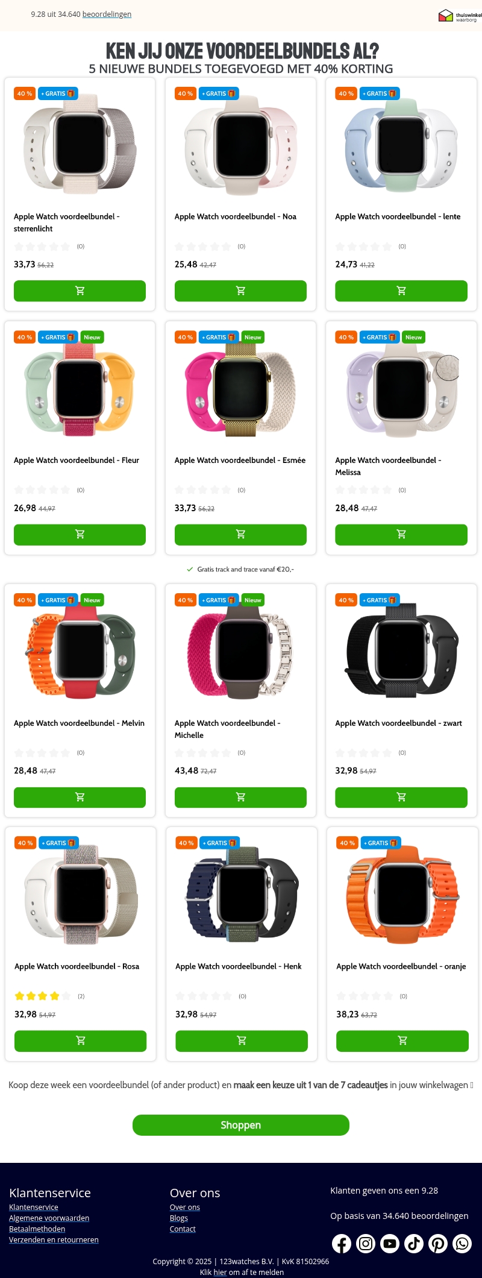Open the Verzenden en retourneren link
This screenshot has width=482, height=1278.
click(54, 1239)
